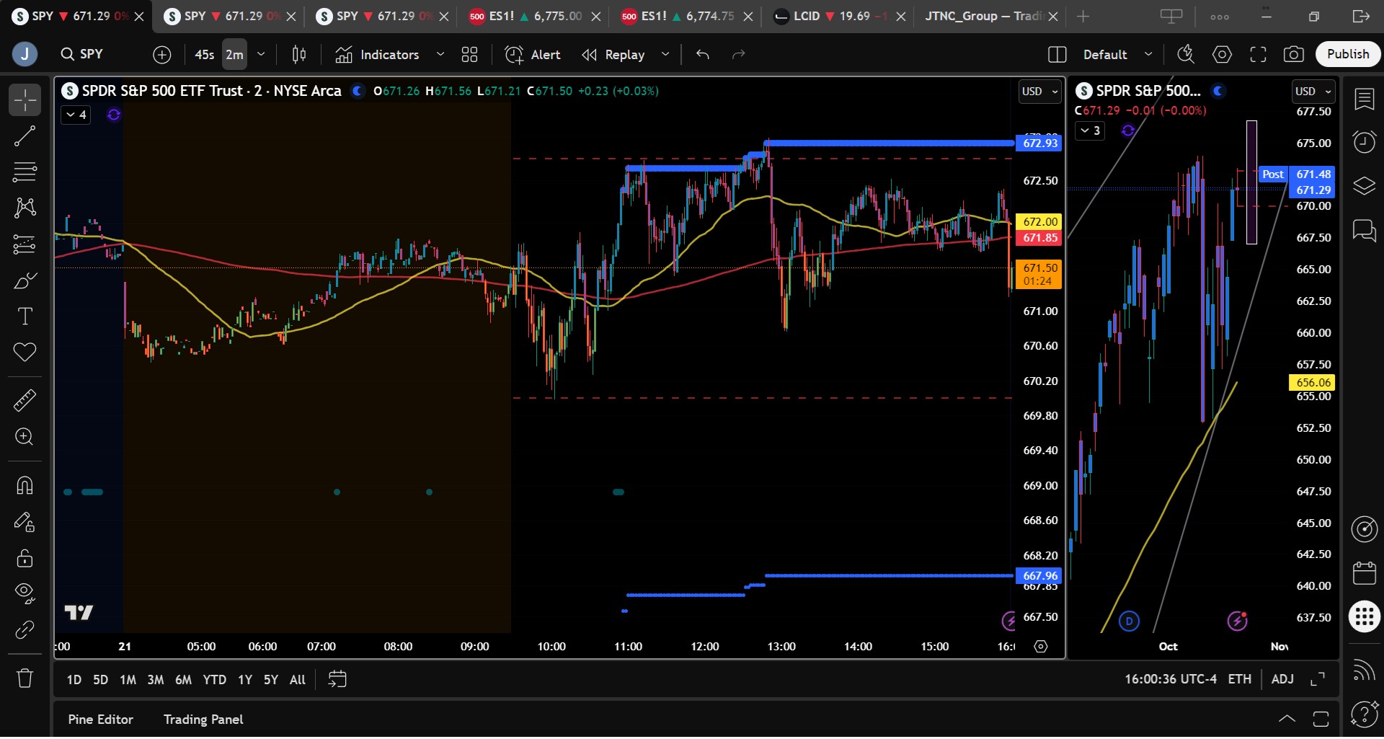
Task: Select the brush drawing tool
Action: [x=25, y=280]
